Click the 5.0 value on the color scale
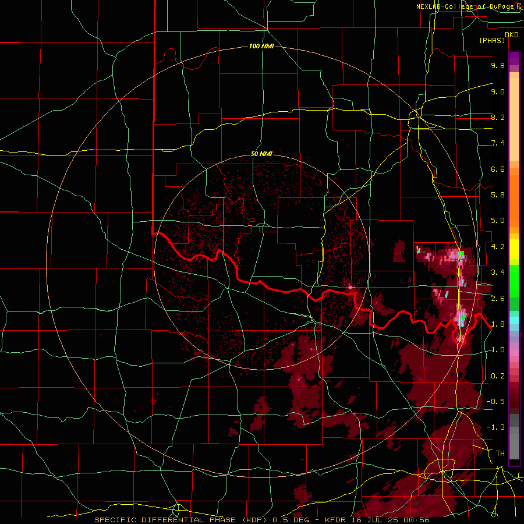Screen dimensions: 524x524 (498, 221)
